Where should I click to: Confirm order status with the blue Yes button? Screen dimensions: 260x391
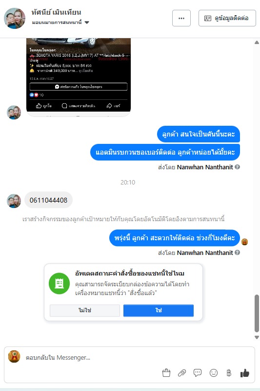(159, 310)
